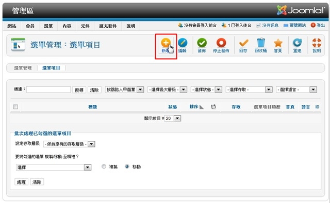
Task: Click the no messages (沒有訊息) icon
Action: [258, 25]
